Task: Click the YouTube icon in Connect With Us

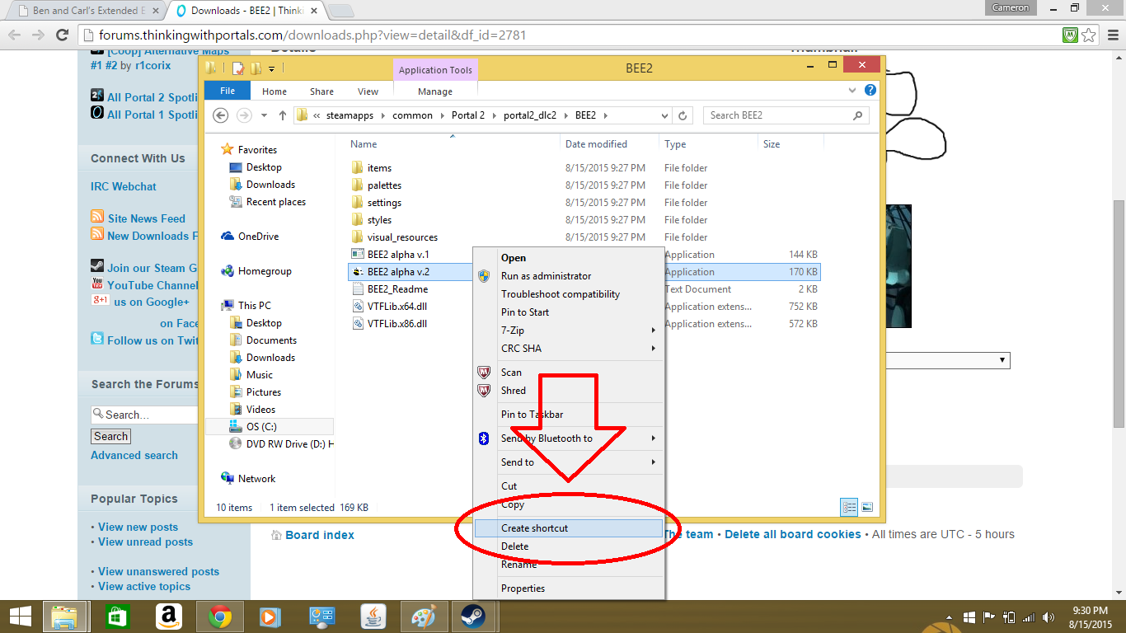Action: click(x=97, y=284)
